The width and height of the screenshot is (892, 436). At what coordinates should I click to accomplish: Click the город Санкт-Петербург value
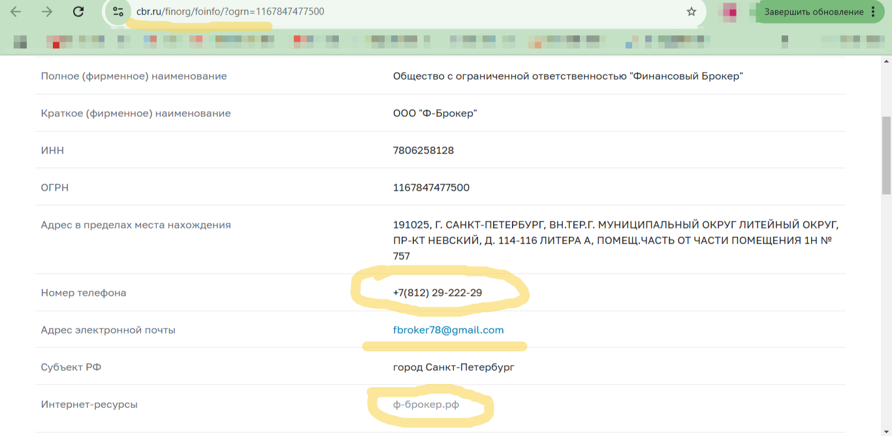[x=454, y=367]
